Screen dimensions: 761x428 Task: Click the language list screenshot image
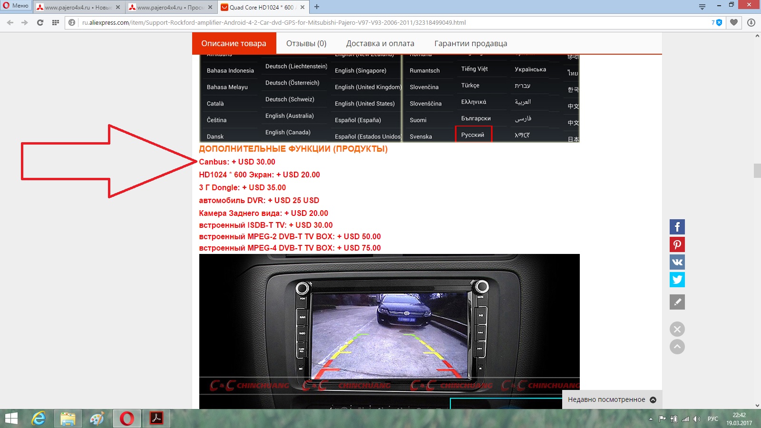tap(390, 98)
